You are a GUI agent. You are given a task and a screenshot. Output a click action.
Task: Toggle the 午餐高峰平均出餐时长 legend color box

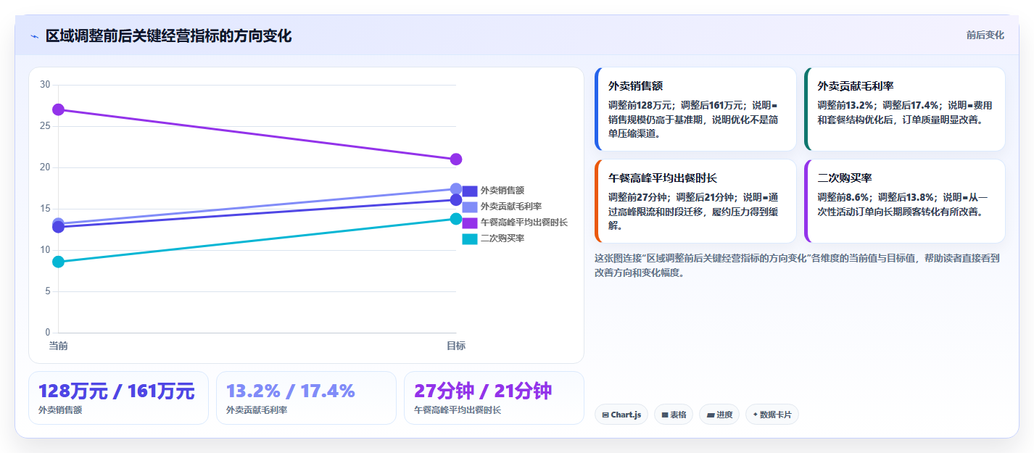pyautogui.click(x=469, y=223)
